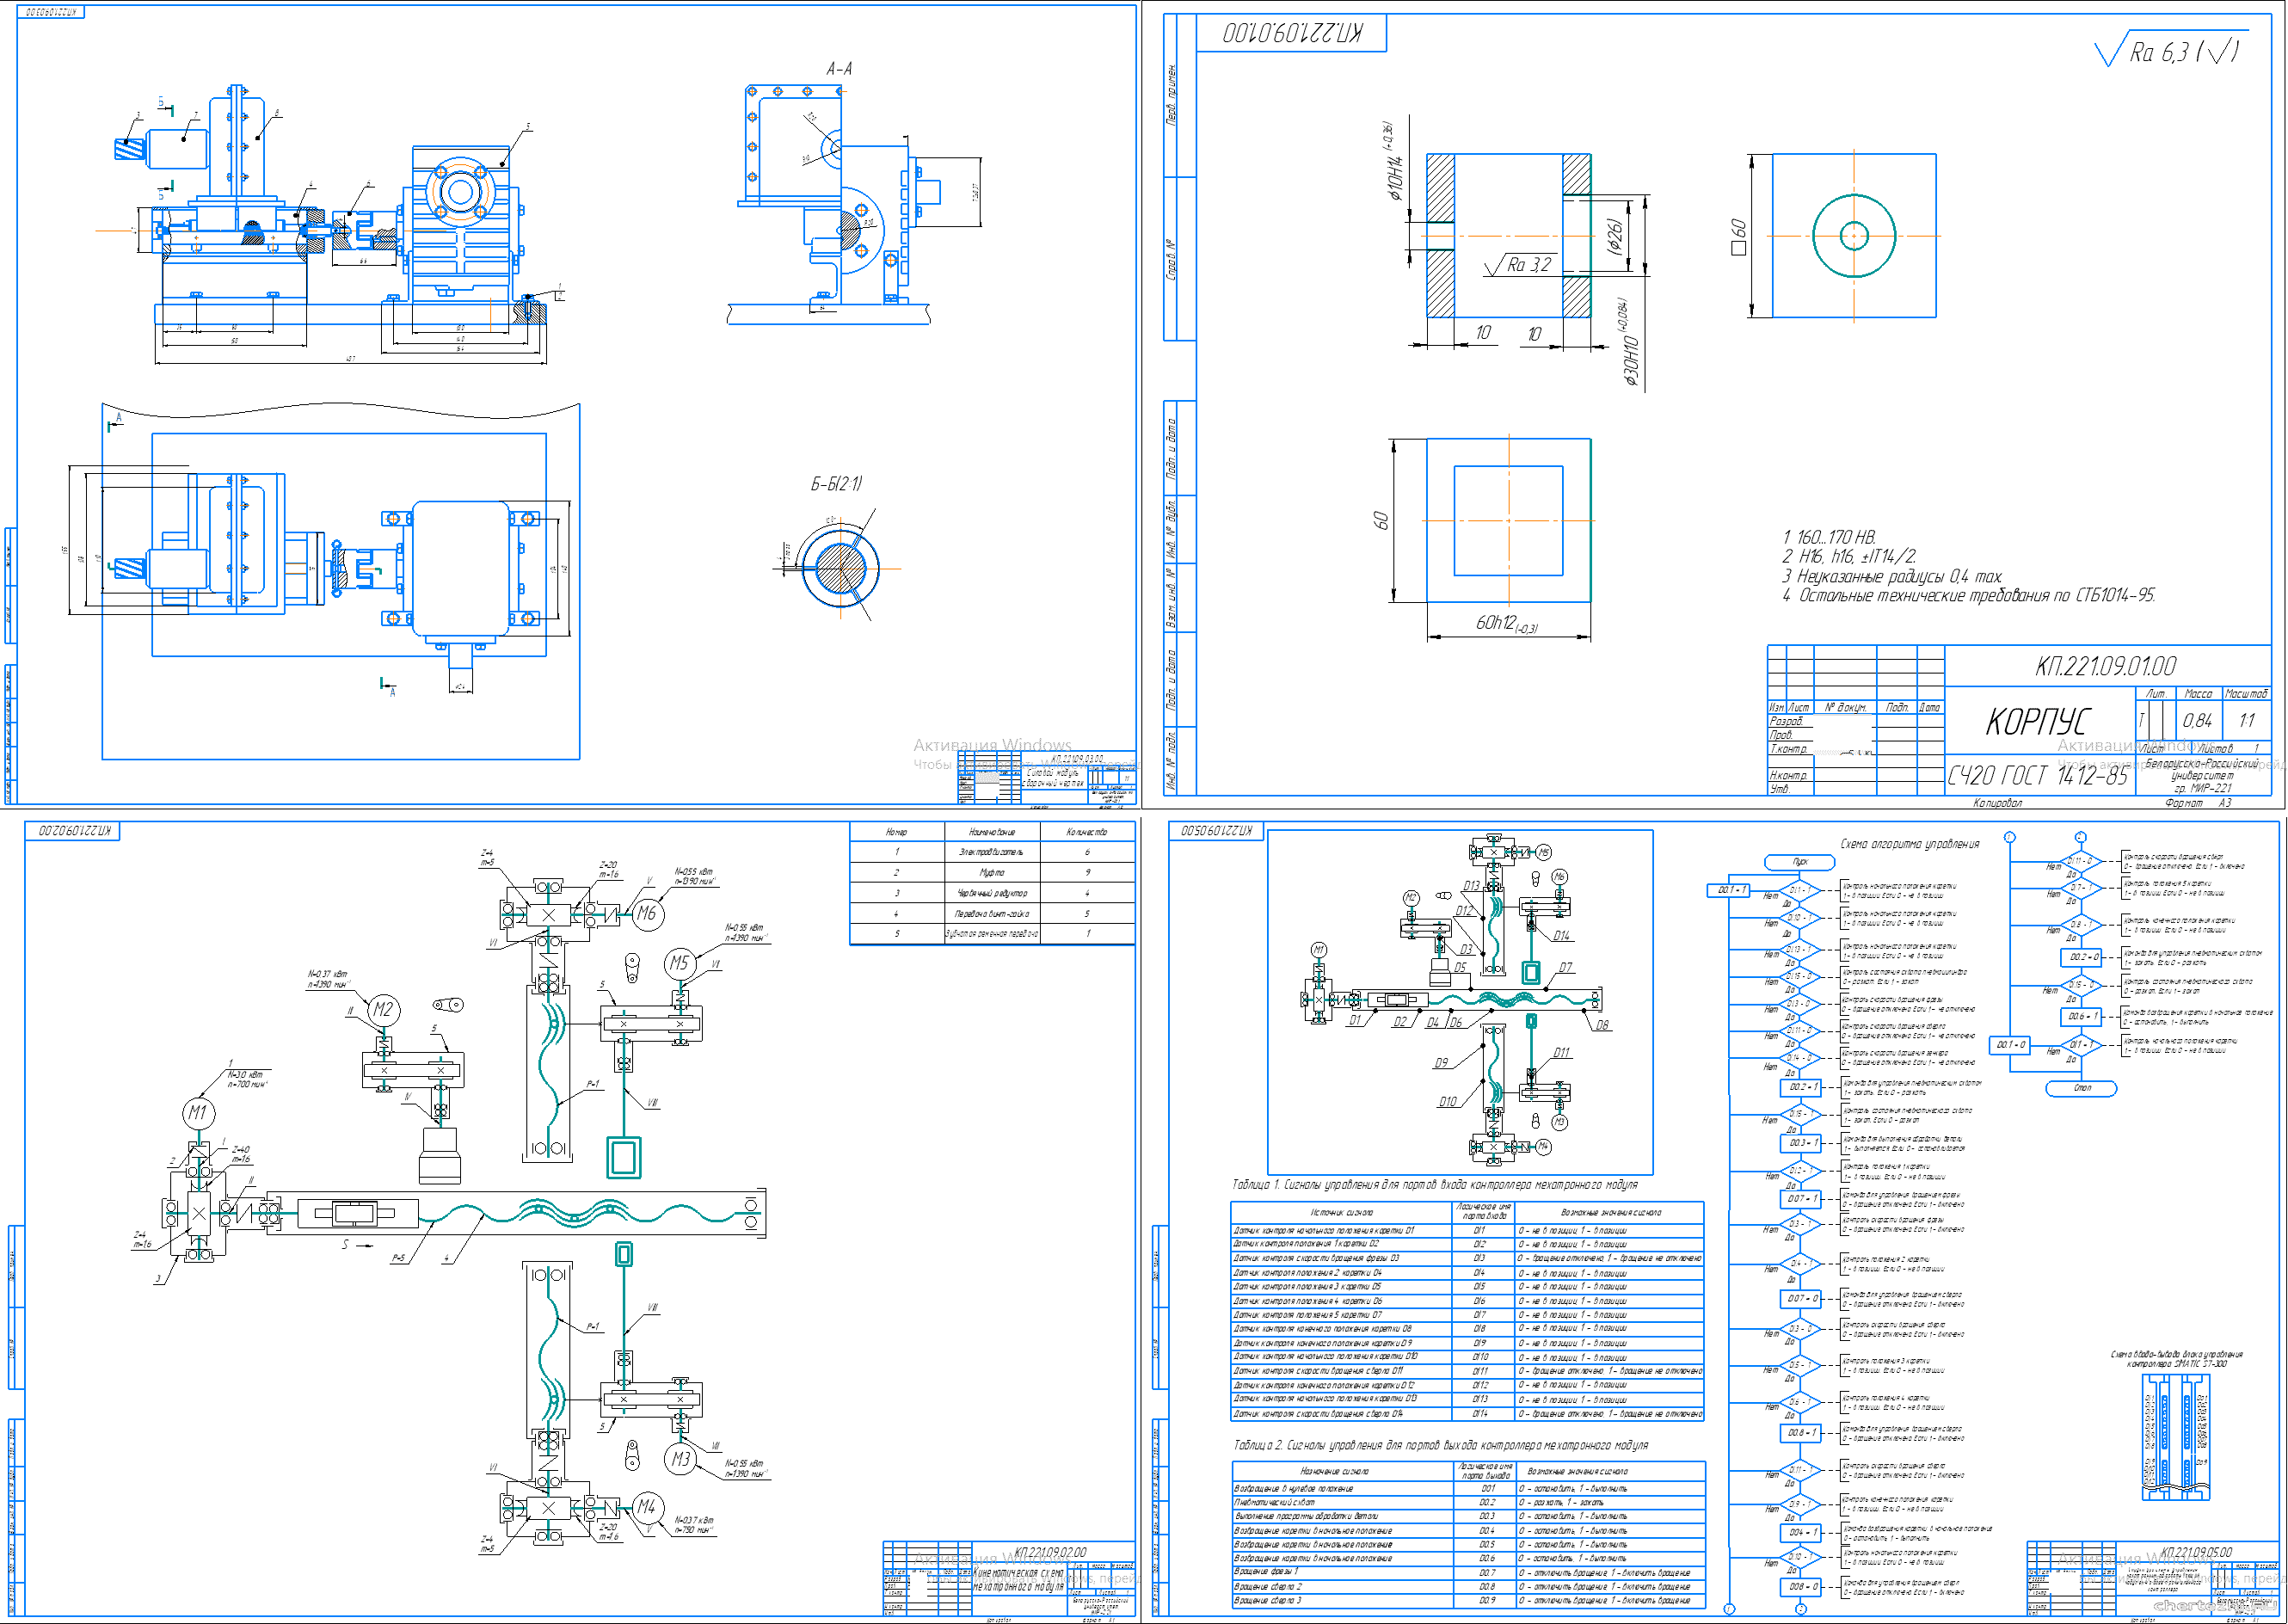Select motor symbol M5 circle
2288x1624 pixels.
click(680, 963)
